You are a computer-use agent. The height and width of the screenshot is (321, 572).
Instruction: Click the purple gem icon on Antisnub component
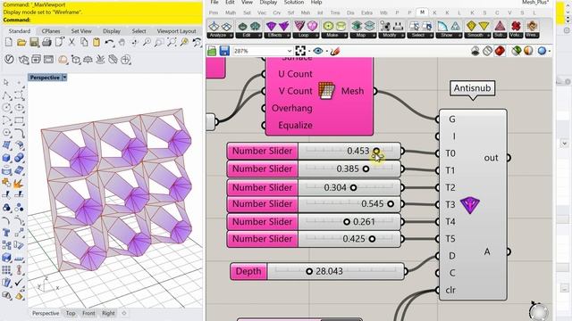[470, 205]
